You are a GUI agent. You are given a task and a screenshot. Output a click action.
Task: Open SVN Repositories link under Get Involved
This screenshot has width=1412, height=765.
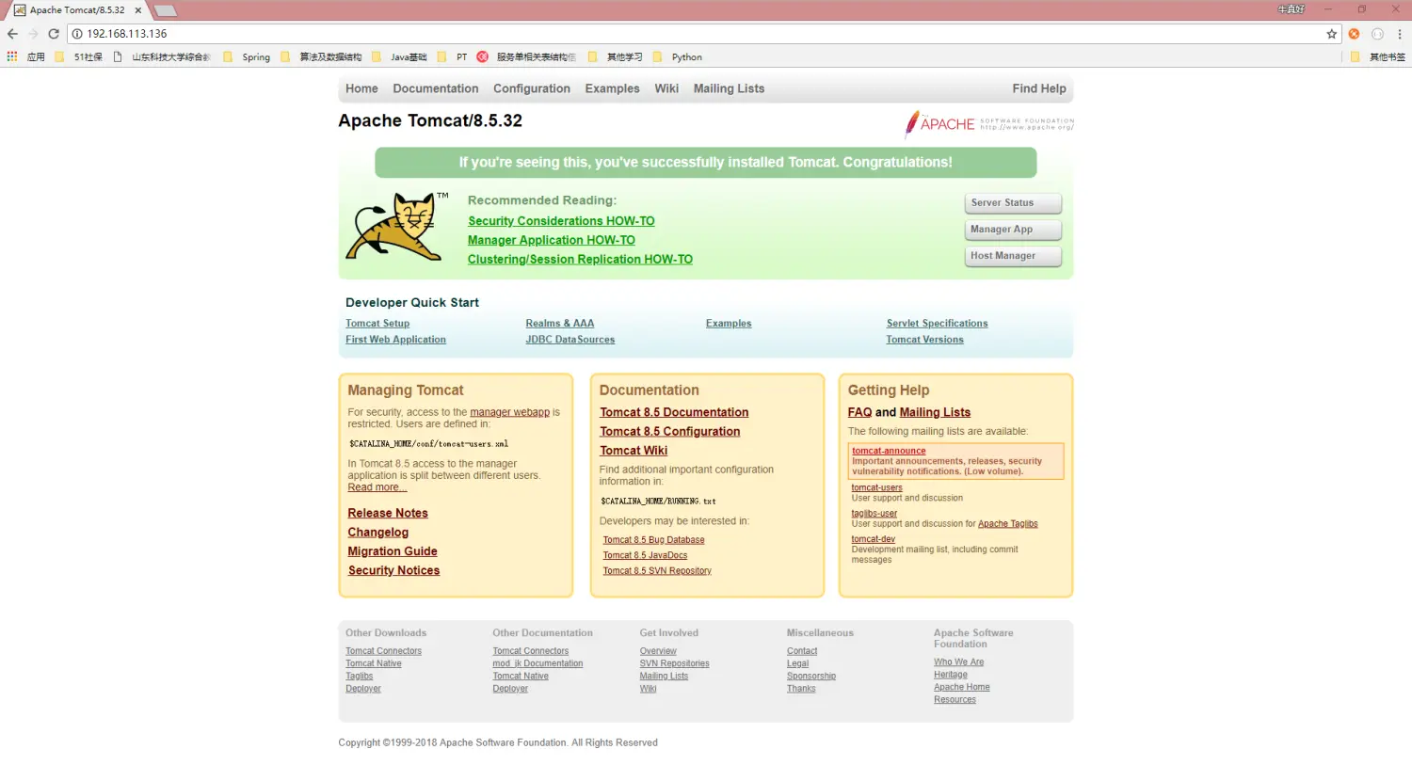pos(674,664)
